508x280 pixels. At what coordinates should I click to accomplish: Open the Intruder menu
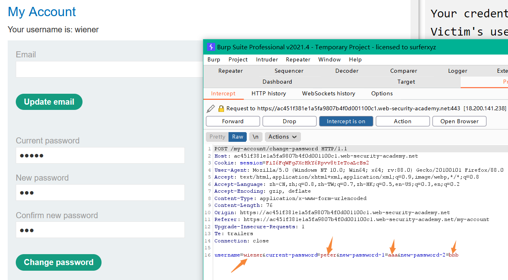coord(267,59)
